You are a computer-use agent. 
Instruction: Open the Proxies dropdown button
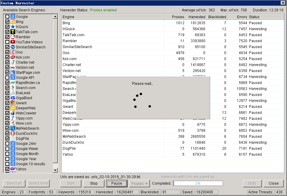coord(139,183)
